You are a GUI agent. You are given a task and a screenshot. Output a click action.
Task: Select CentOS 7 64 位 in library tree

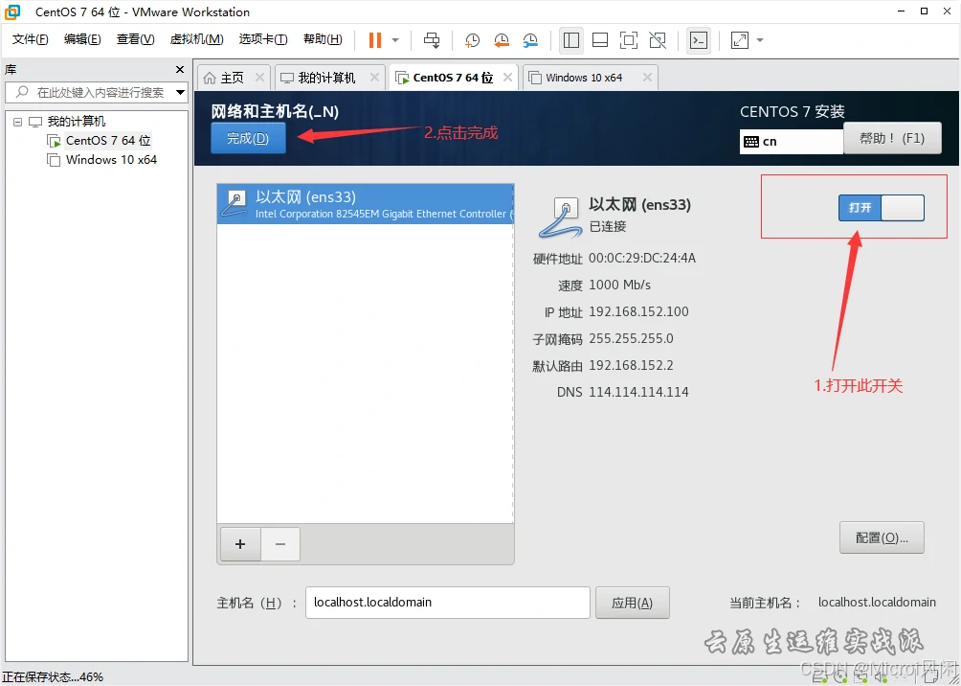[x=108, y=141]
